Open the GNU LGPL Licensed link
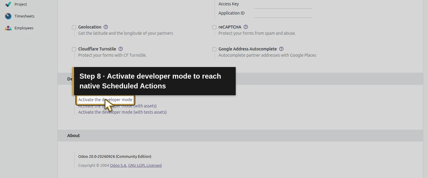 pyautogui.click(x=145, y=166)
